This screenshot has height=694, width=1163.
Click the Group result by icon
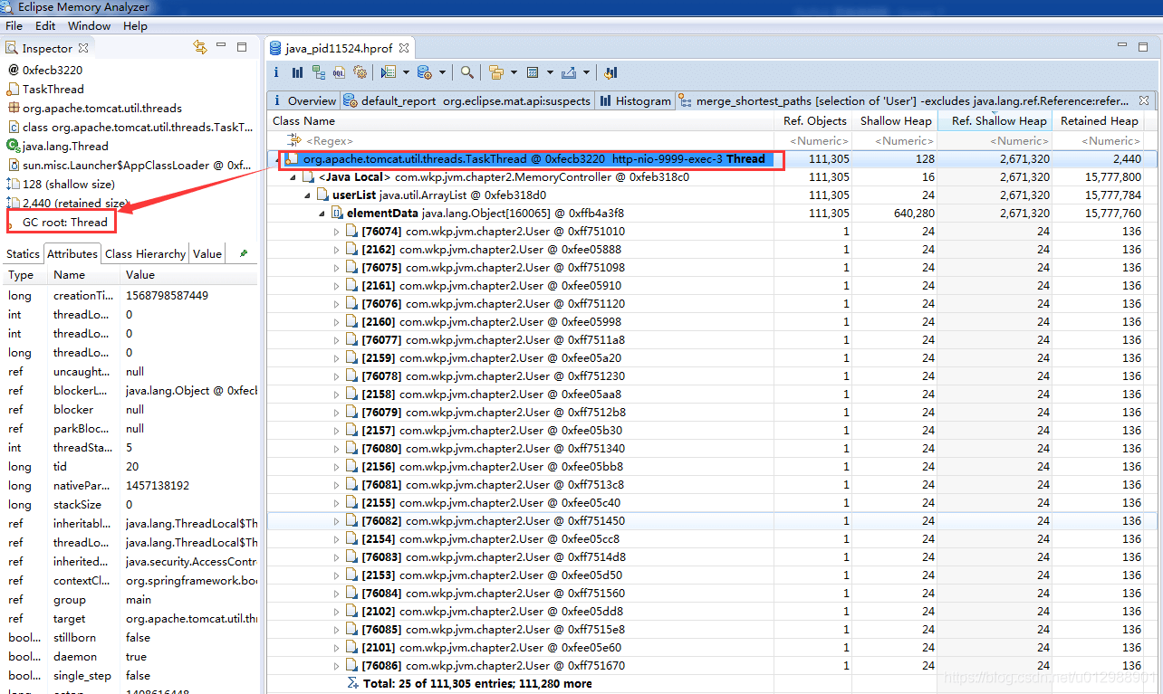point(496,72)
